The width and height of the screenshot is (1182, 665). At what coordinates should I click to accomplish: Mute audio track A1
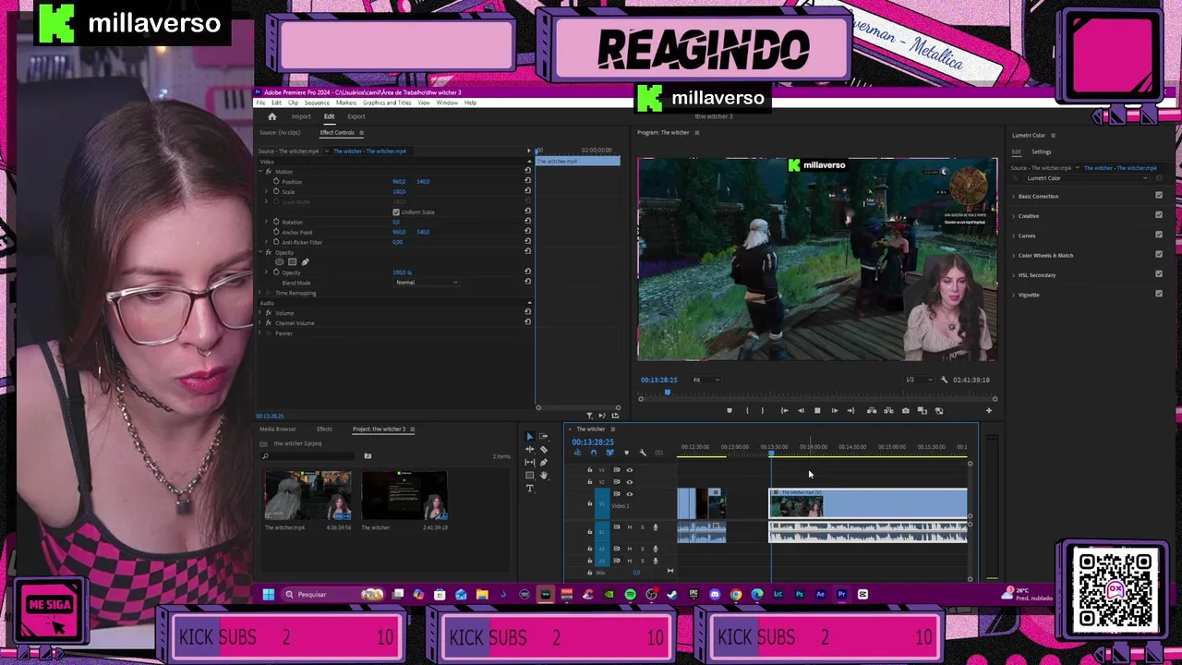(x=630, y=527)
